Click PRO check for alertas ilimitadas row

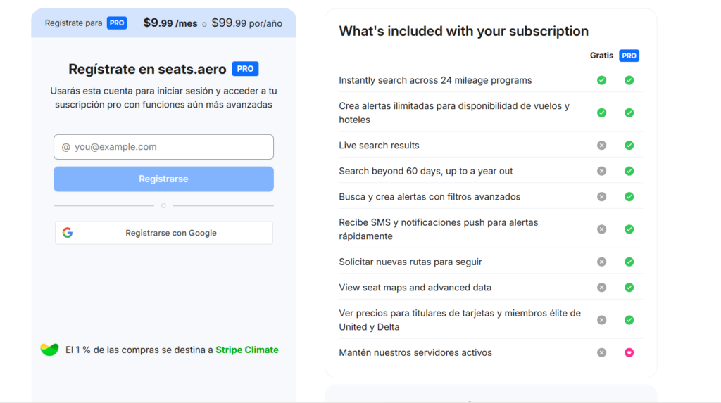[x=629, y=113]
